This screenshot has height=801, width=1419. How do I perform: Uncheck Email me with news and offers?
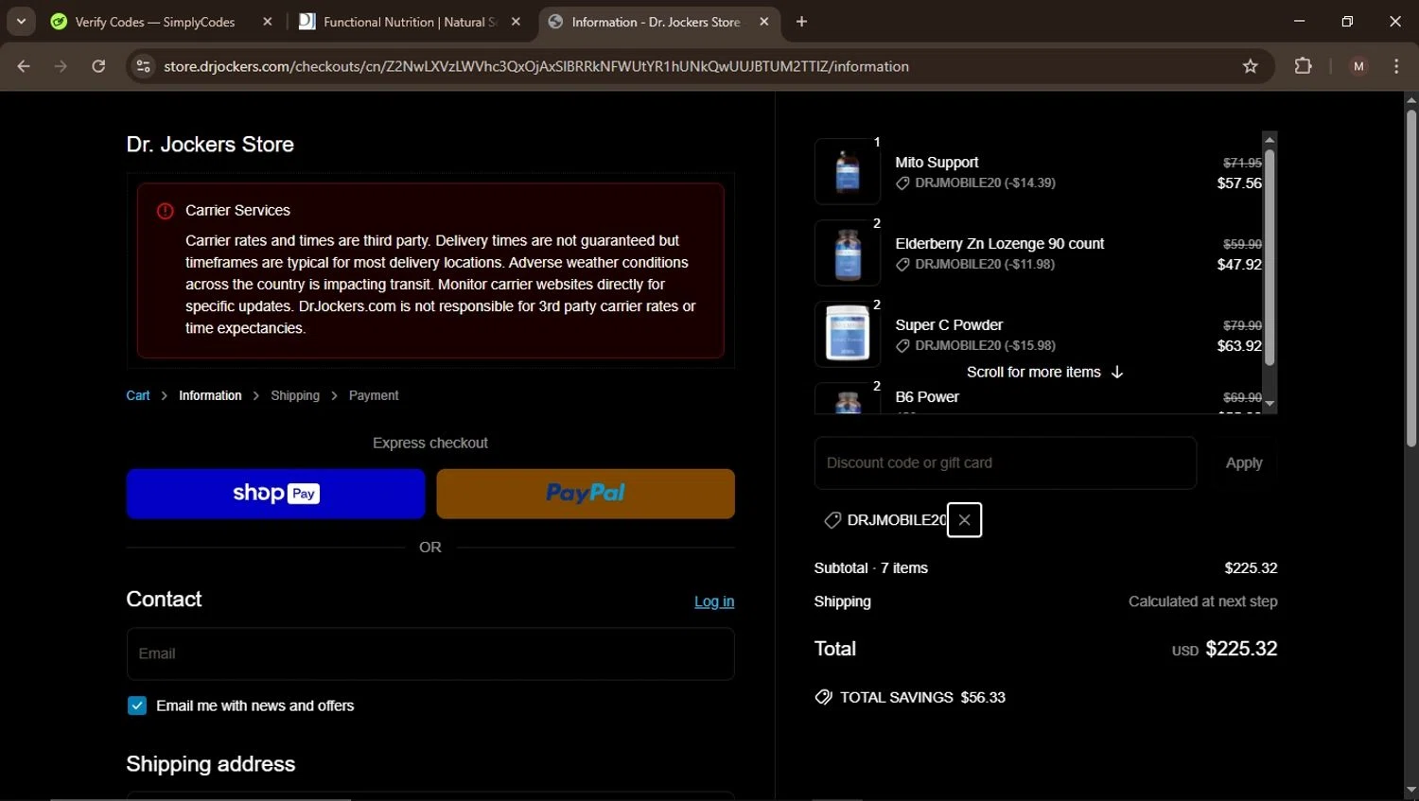(137, 705)
